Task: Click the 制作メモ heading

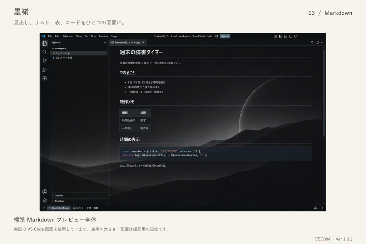Action: pos(127,102)
